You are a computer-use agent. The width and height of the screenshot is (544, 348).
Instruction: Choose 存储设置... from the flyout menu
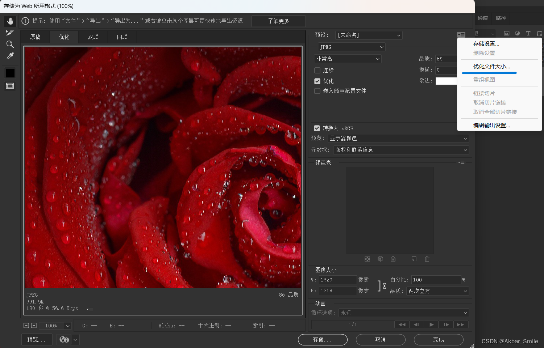(486, 44)
